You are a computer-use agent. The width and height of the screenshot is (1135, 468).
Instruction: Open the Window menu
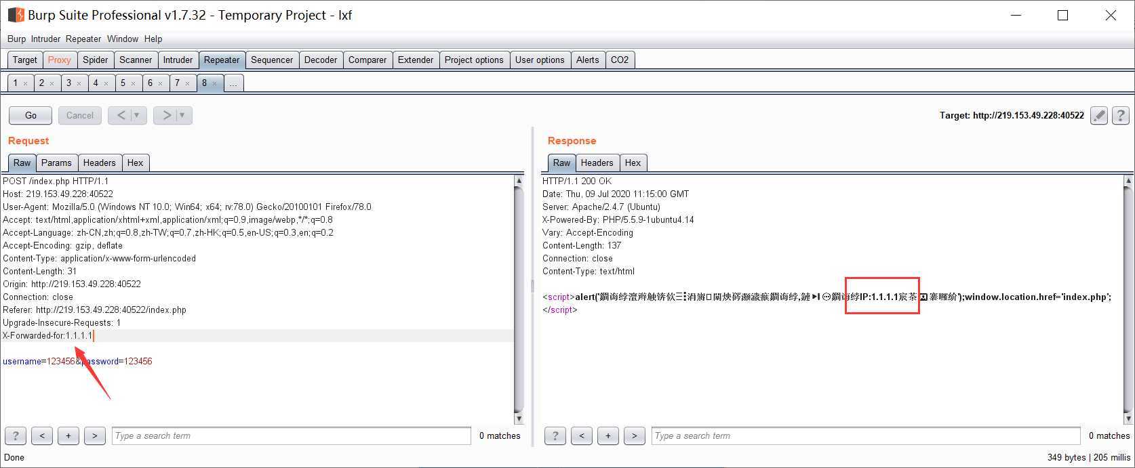(123, 39)
